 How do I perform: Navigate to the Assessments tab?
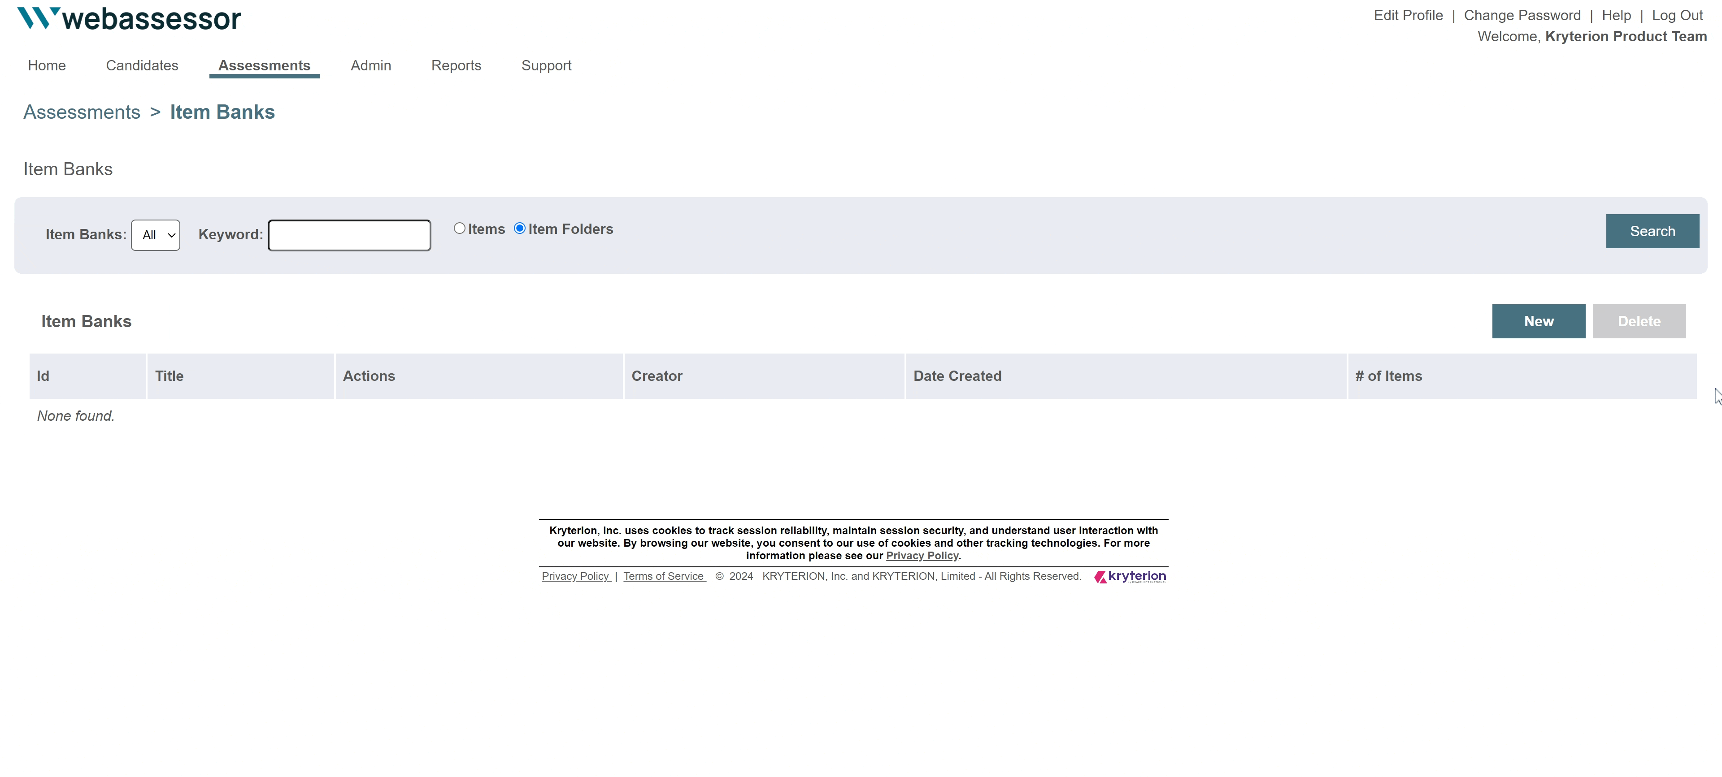tap(264, 65)
